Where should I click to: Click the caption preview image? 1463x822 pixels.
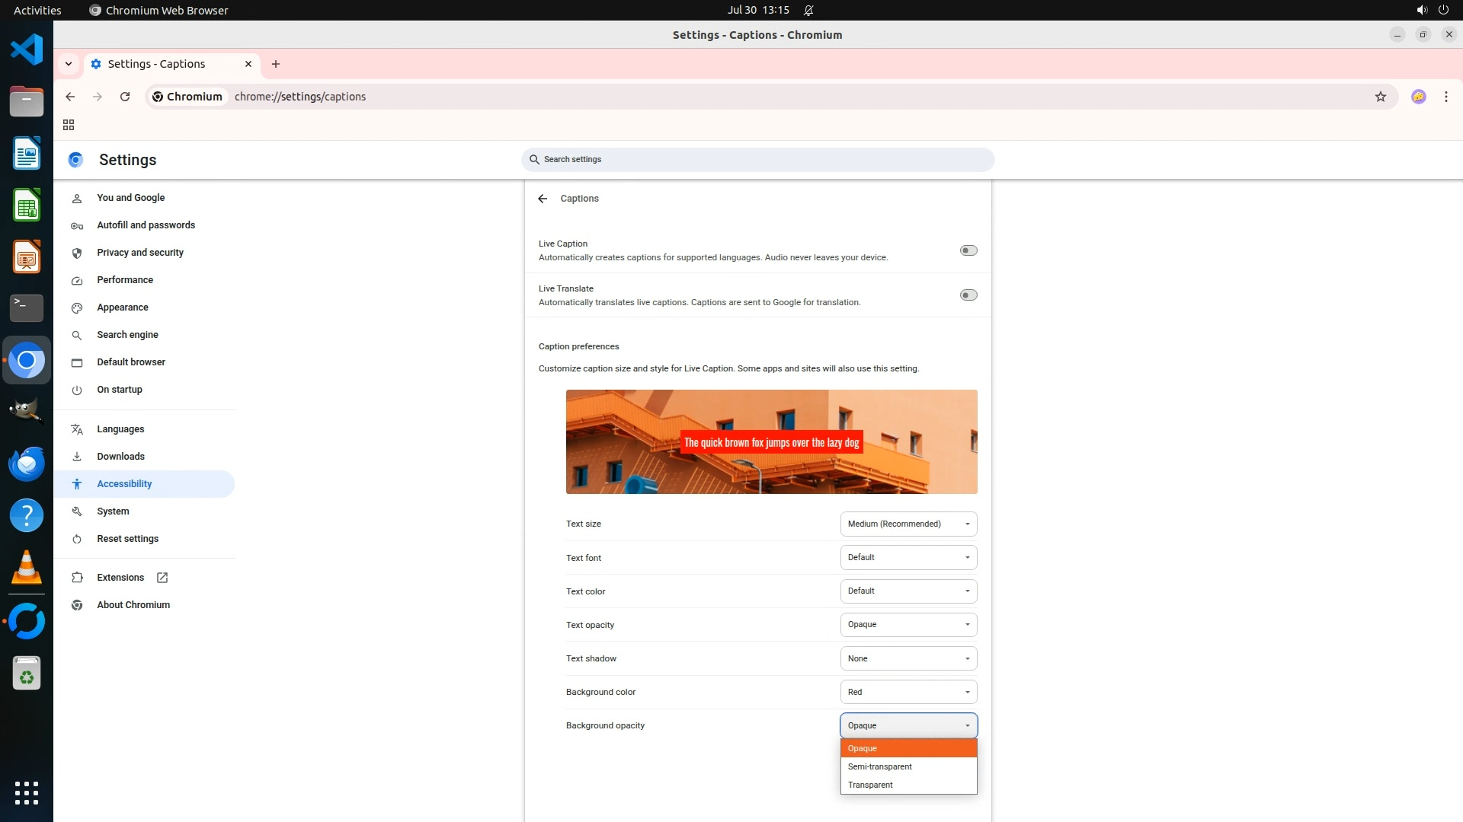pyautogui.click(x=771, y=442)
